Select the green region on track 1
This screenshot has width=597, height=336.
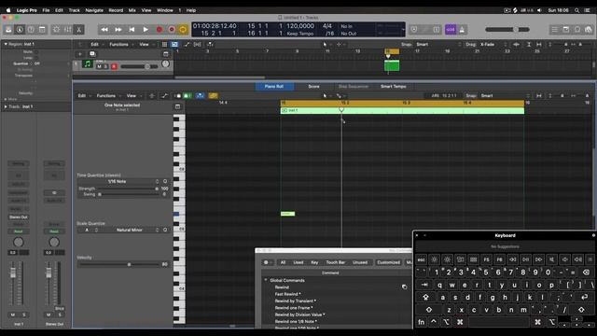click(x=392, y=65)
